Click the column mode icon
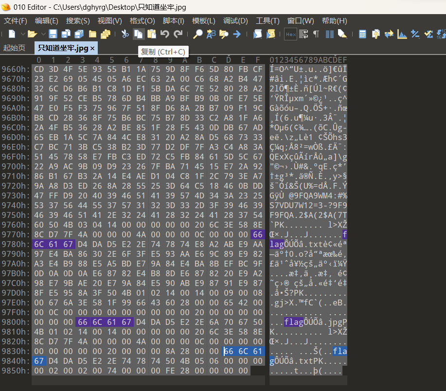 330,34
